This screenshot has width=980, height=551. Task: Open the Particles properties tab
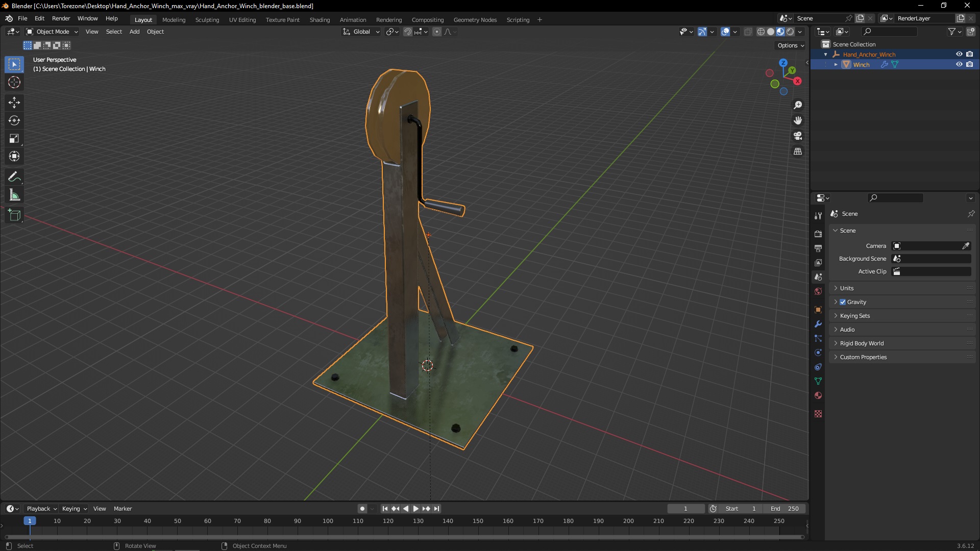pyautogui.click(x=818, y=338)
